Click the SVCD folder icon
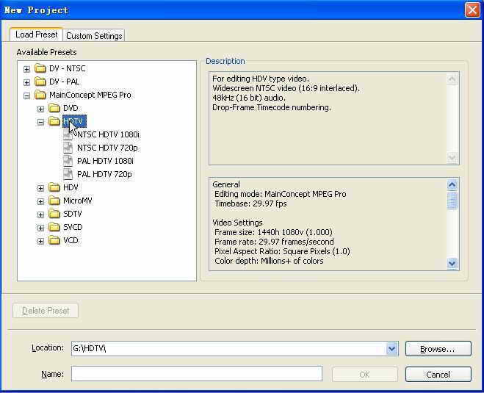This screenshot has height=393, width=484. (54, 227)
